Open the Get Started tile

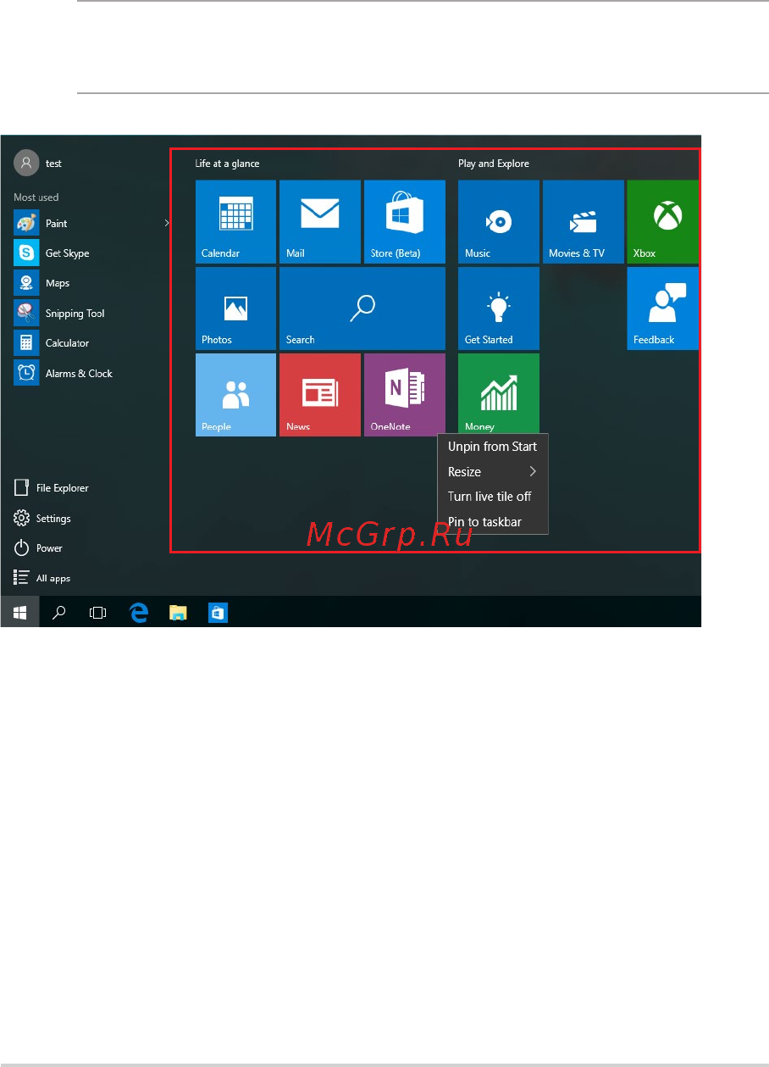coord(499,308)
